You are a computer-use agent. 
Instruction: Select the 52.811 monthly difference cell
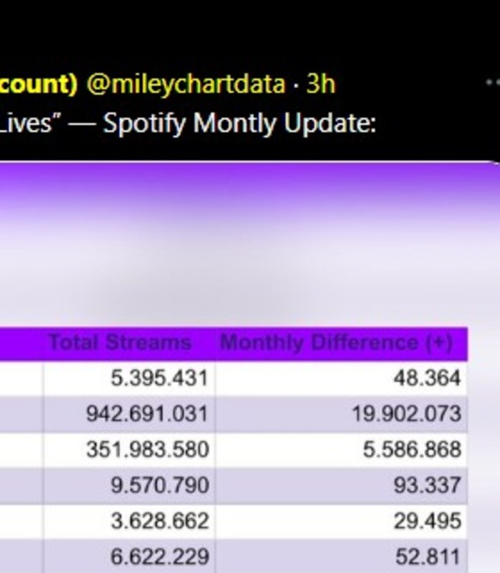pyautogui.click(x=427, y=556)
